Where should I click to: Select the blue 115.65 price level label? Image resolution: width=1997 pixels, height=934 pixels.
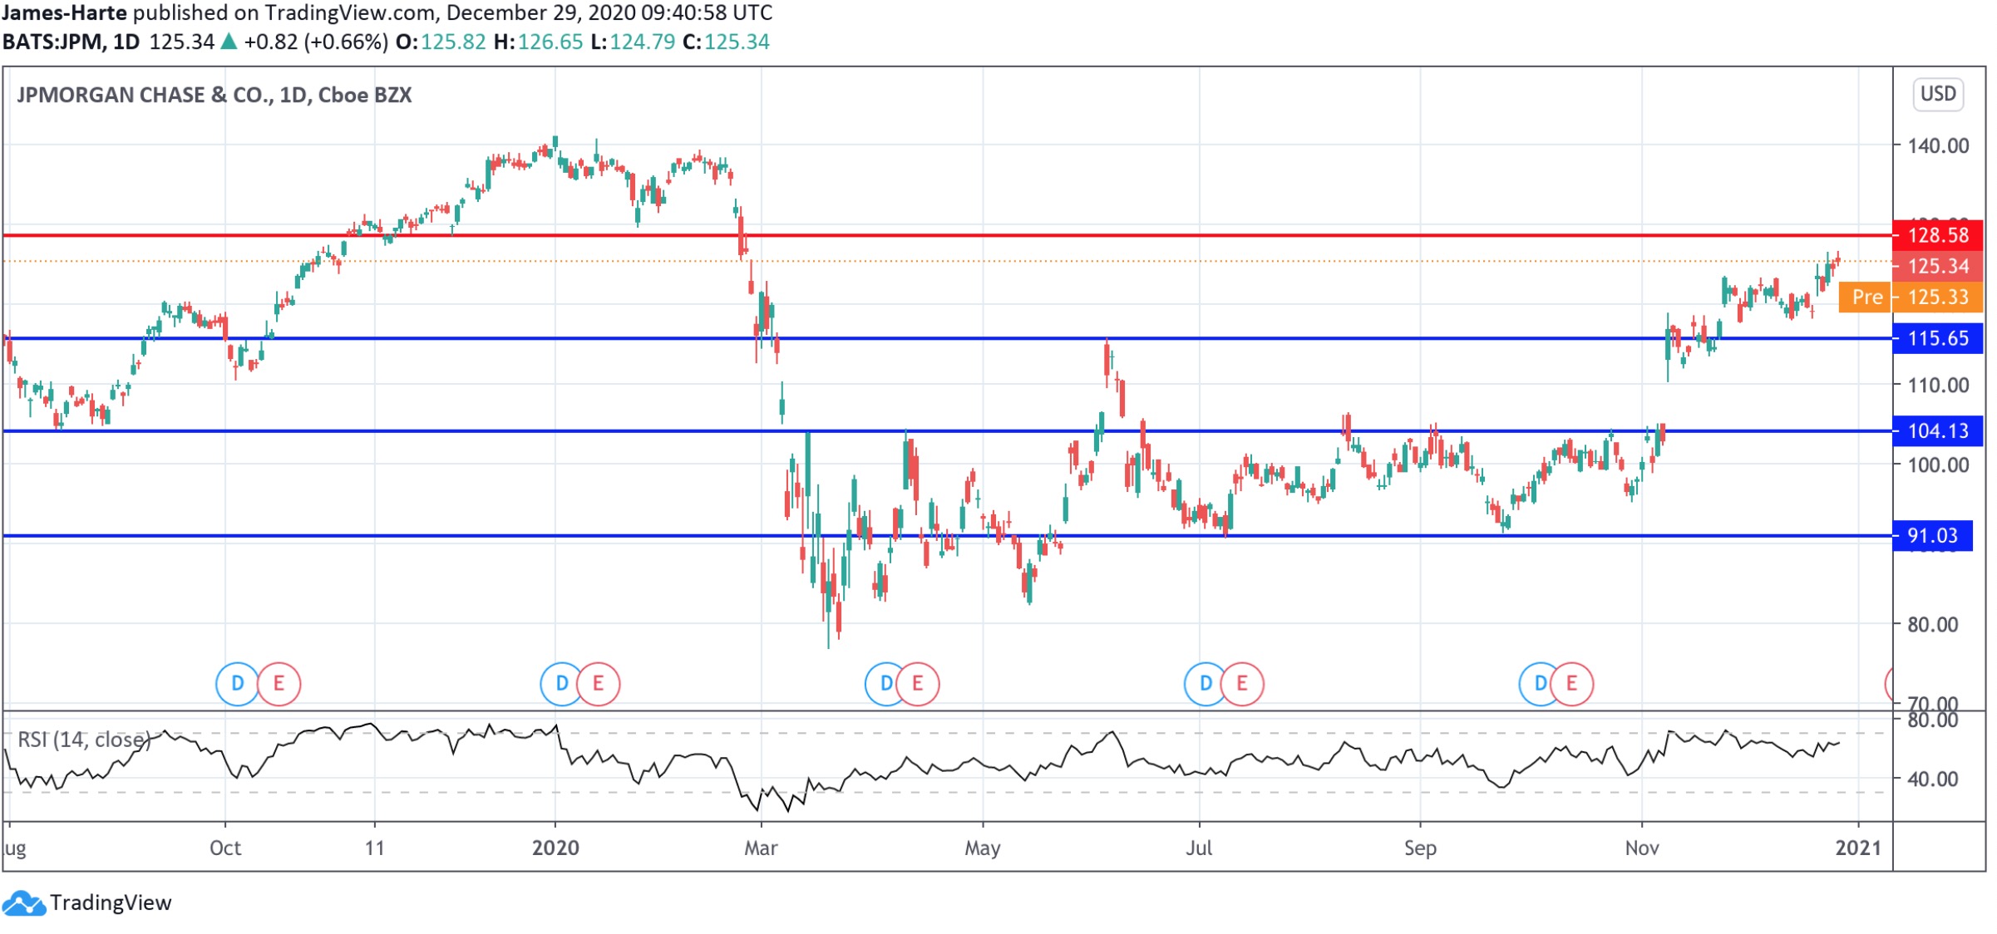[x=1937, y=338]
